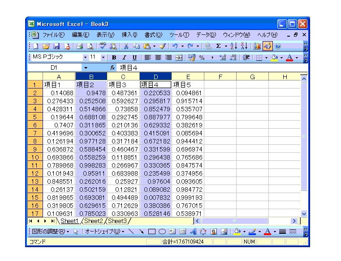This screenshot has height=261, width=341.
Task: Apply merge and center icon
Action: (179, 58)
